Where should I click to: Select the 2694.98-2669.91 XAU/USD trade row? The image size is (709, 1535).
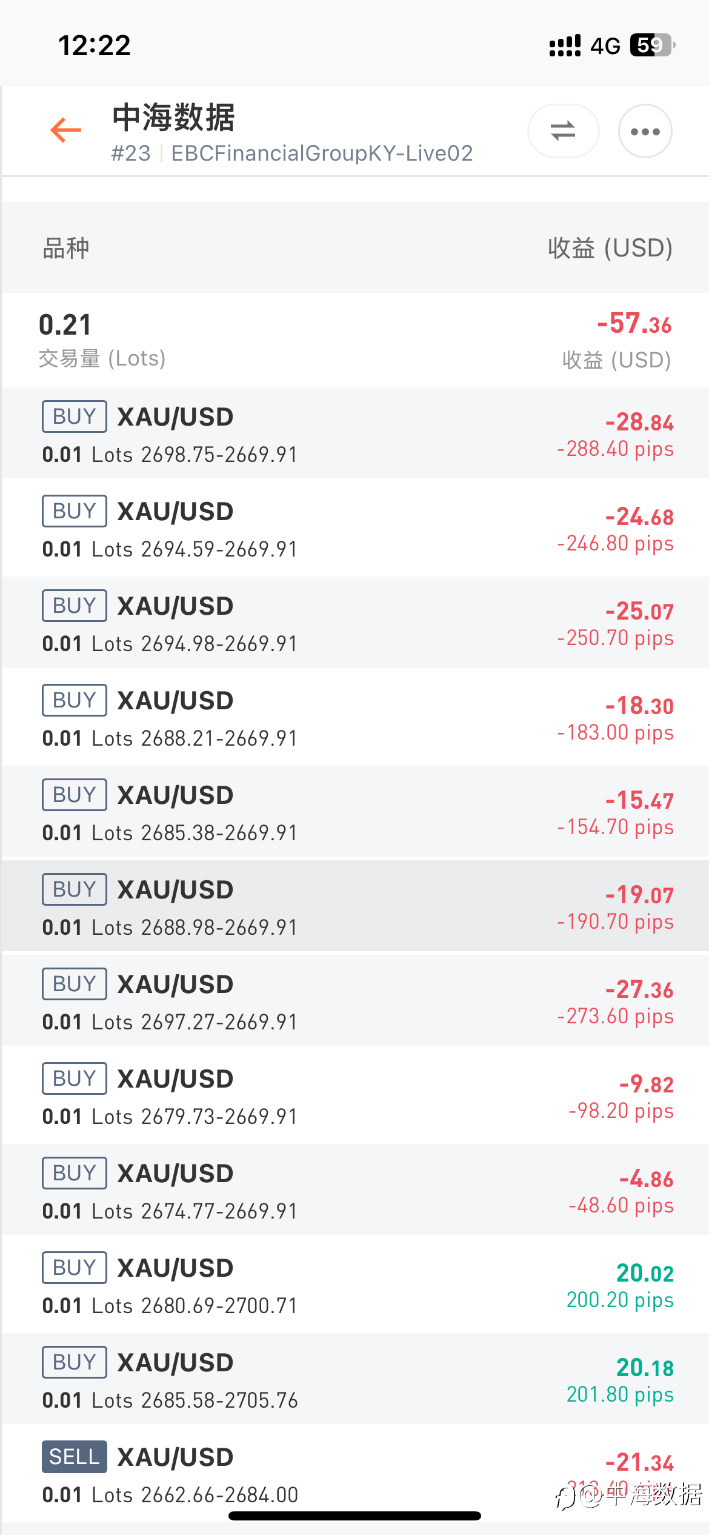point(354,623)
